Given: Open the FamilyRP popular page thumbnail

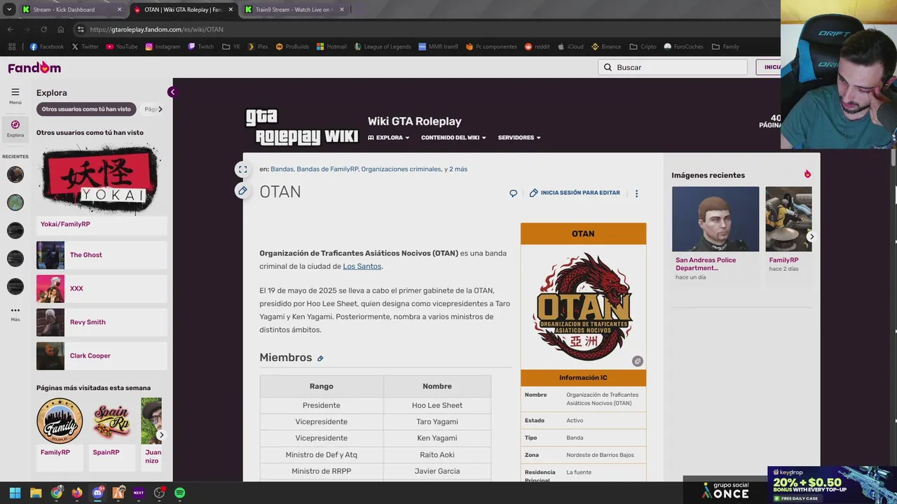Looking at the screenshot, I should click(x=60, y=421).
